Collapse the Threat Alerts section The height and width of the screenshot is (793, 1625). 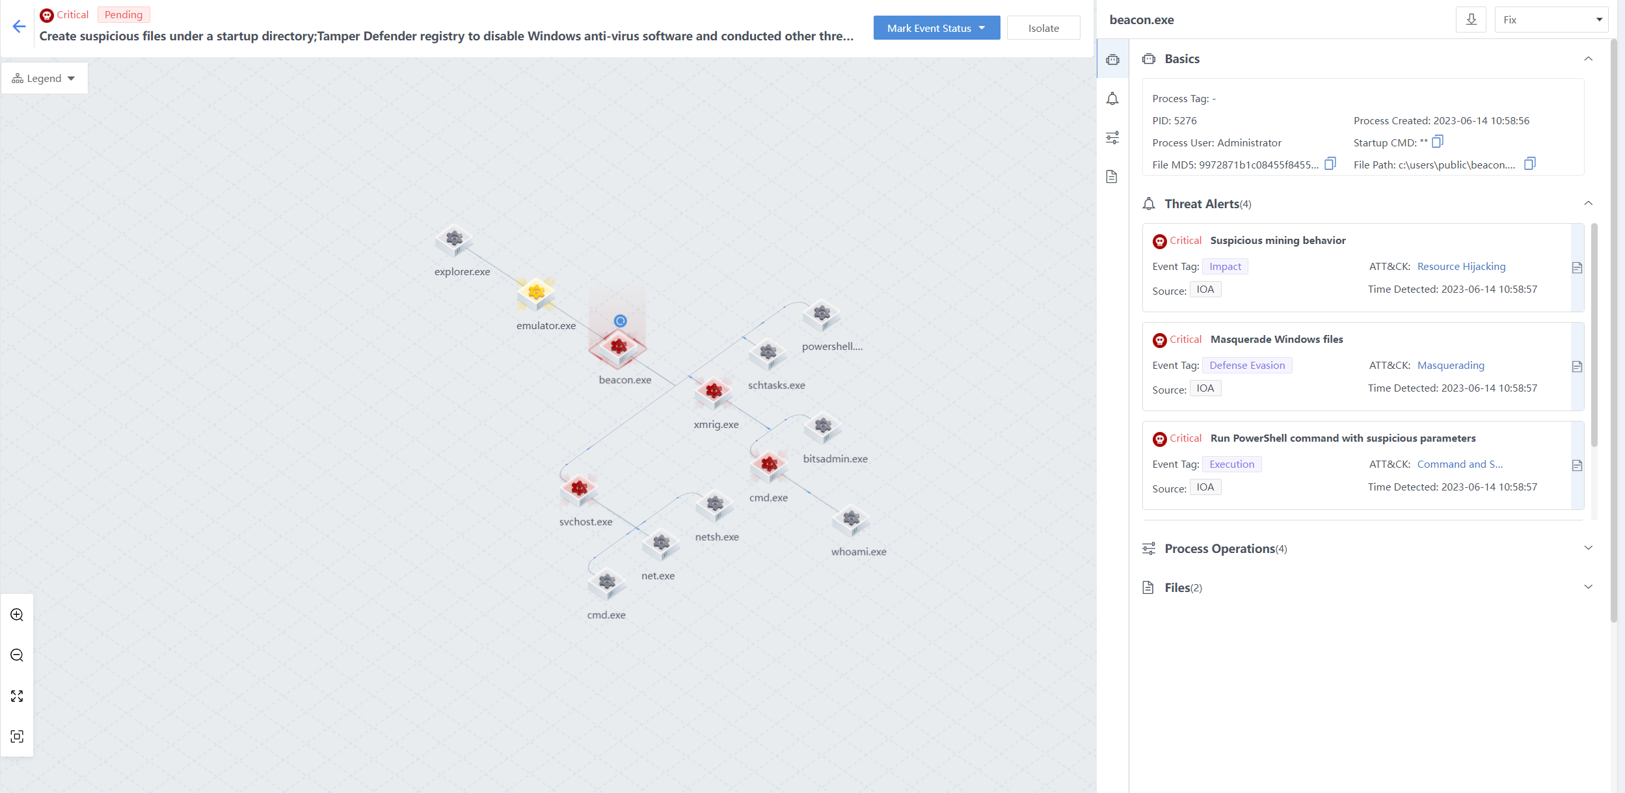click(x=1588, y=204)
